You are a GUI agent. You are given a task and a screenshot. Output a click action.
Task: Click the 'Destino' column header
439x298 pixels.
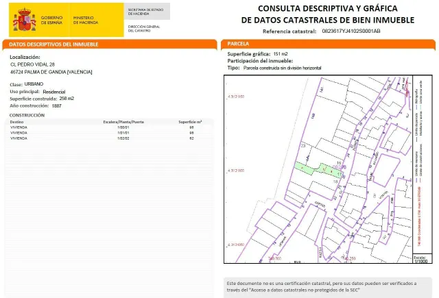16,122
